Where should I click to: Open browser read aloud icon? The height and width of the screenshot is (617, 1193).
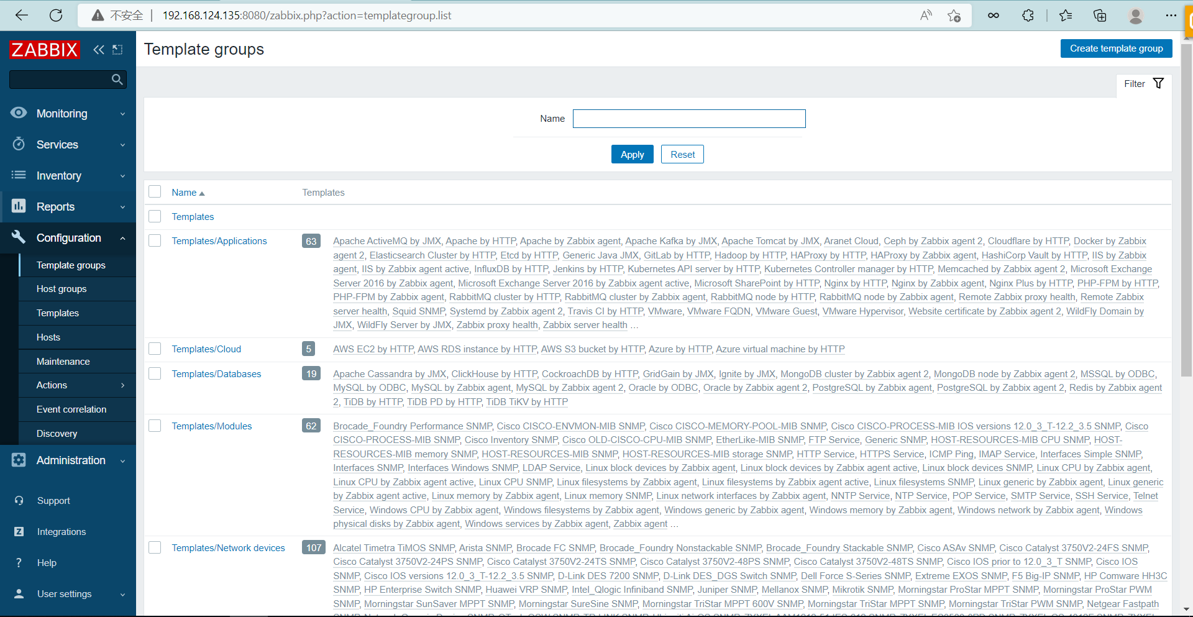(x=926, y=16)
